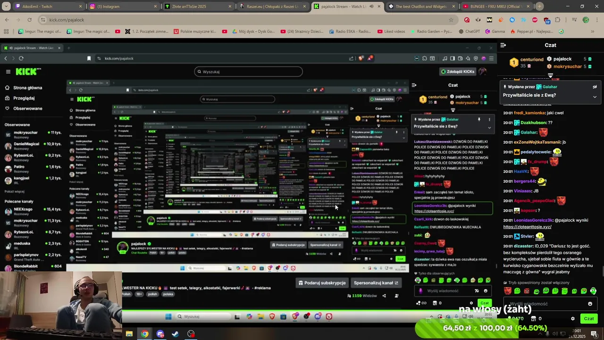Open the ChatGPT bookmark
This screenshot has height=340, width=604.
pos(469,32)
